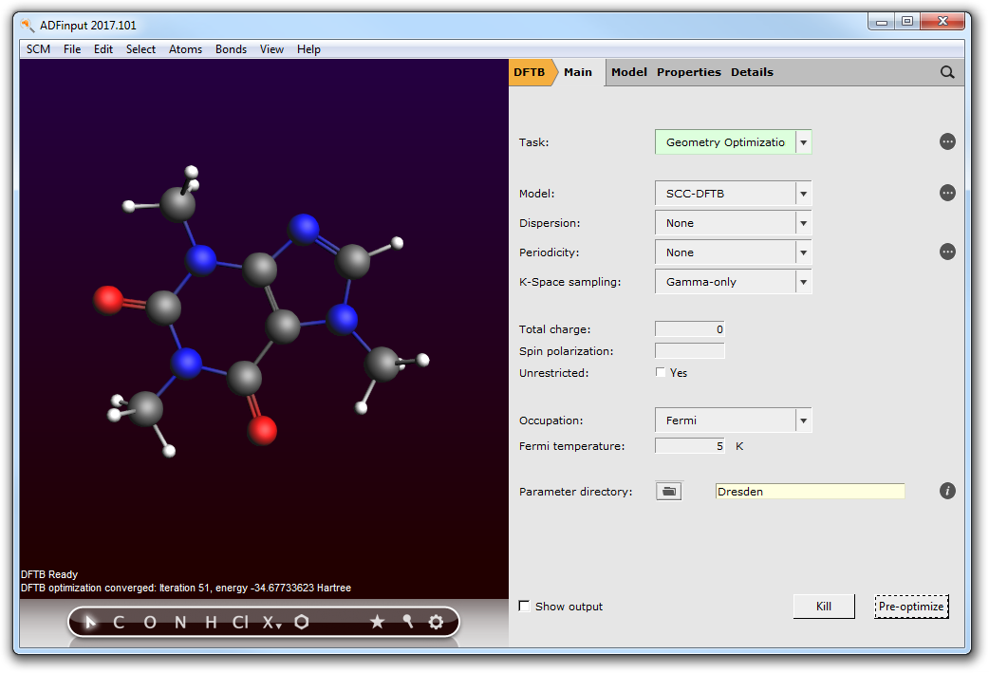
Task: Click the DFTB optimization converged status text
Action: [186, 588]
